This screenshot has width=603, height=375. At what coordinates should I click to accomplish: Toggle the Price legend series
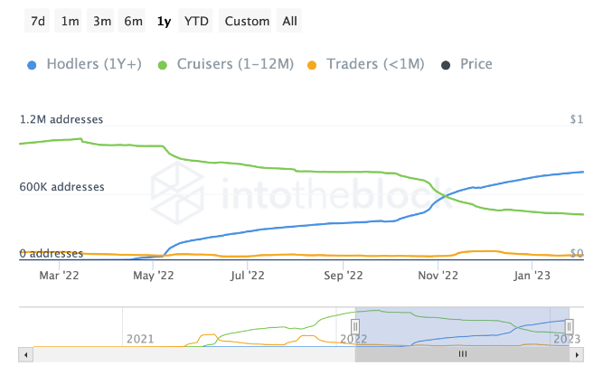(476, 64)
